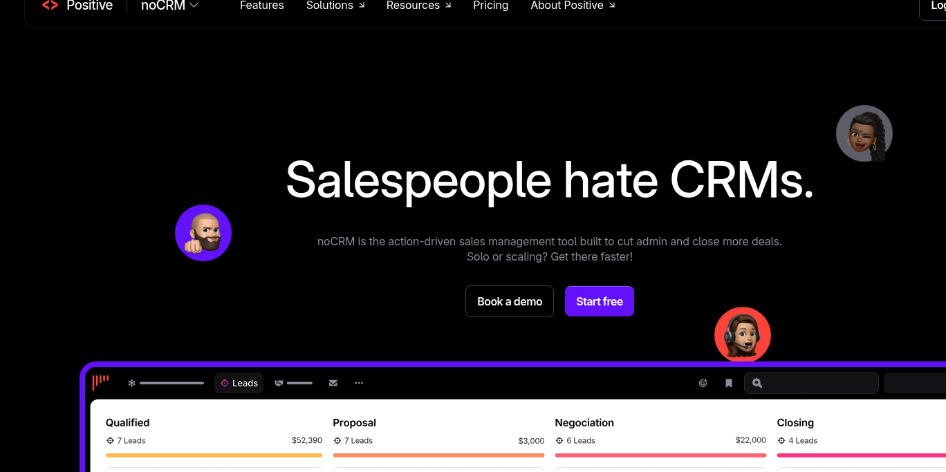Select the Leads tab in app toolbar

(x=239, y=383)
